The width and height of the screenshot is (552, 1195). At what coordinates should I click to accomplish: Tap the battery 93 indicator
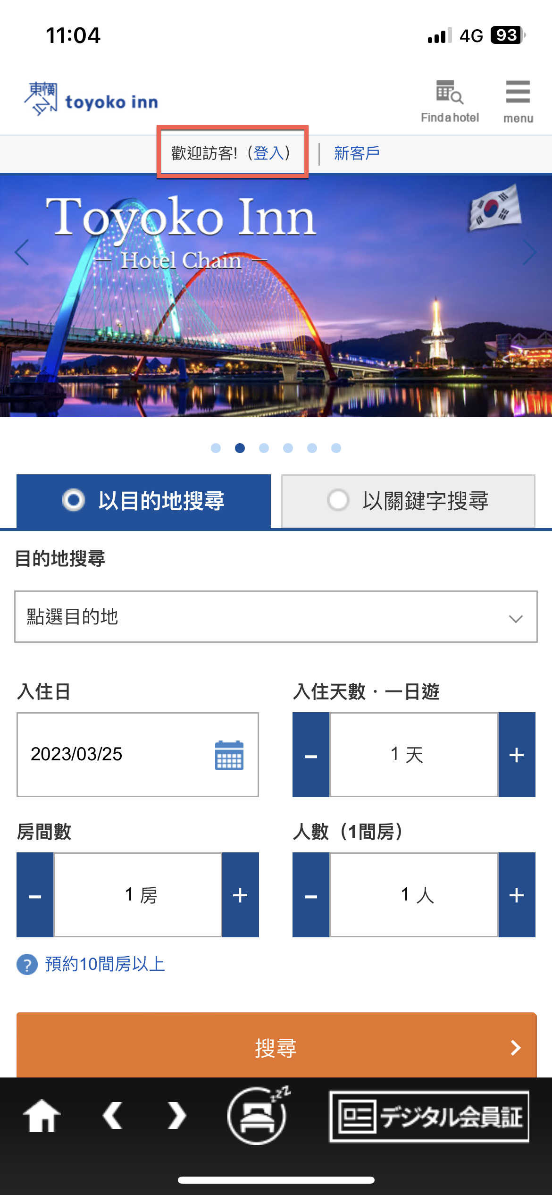[x=508, y=35]
